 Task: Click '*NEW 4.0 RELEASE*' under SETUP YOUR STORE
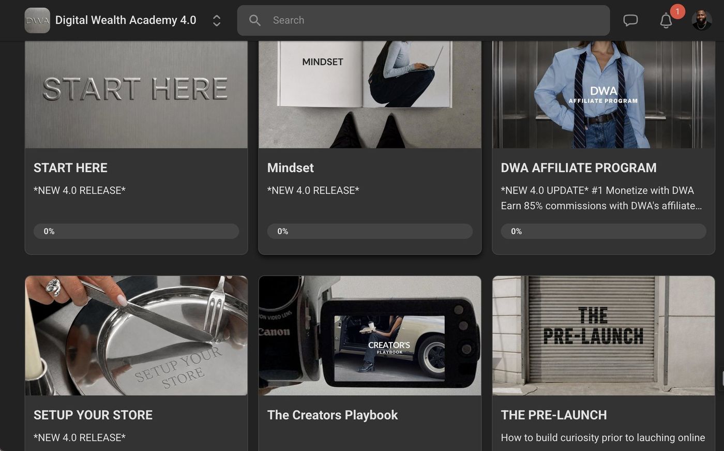point(80,438)
